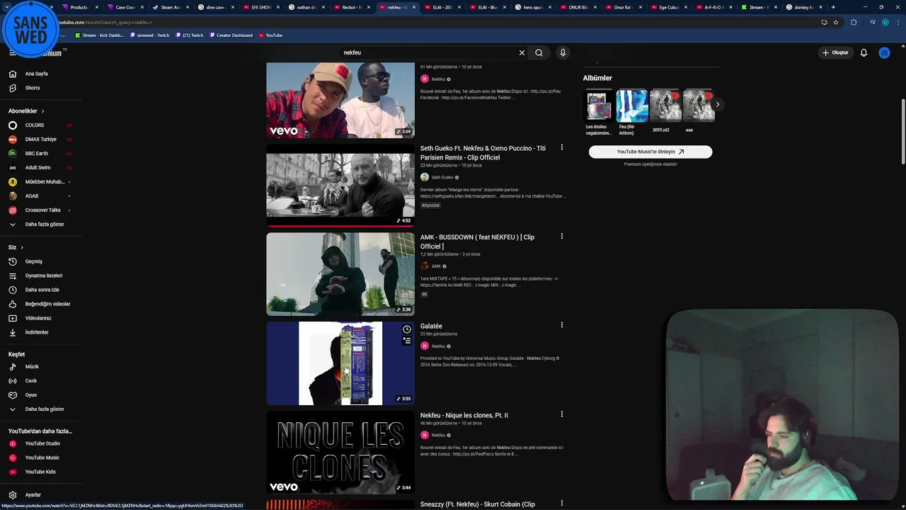The image size is (906, 510).
Task: Click the search magnifier button
Action: pos(539,52)
